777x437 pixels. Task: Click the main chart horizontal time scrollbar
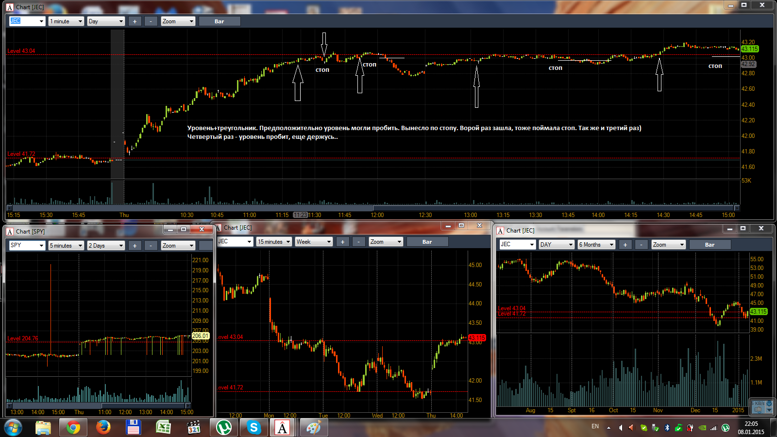click(372, 208)
